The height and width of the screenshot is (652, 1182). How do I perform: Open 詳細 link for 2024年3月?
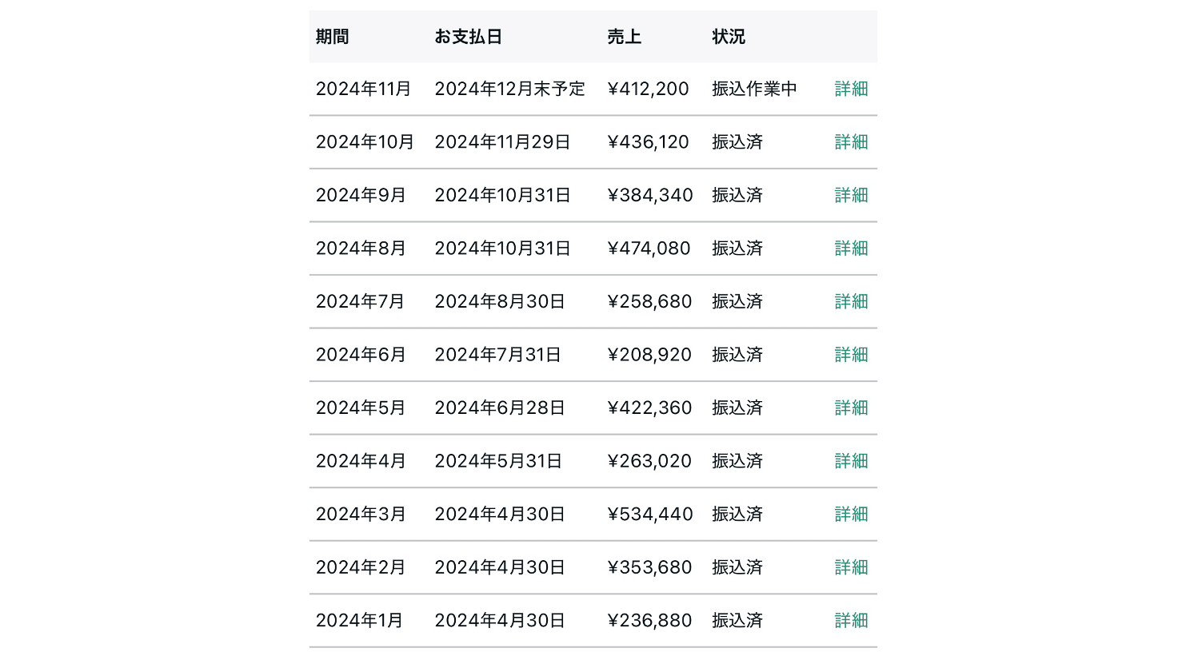(851, 514)
